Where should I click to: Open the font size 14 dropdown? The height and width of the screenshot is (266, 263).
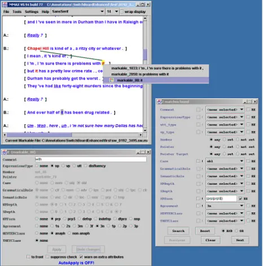coord(112,12)
